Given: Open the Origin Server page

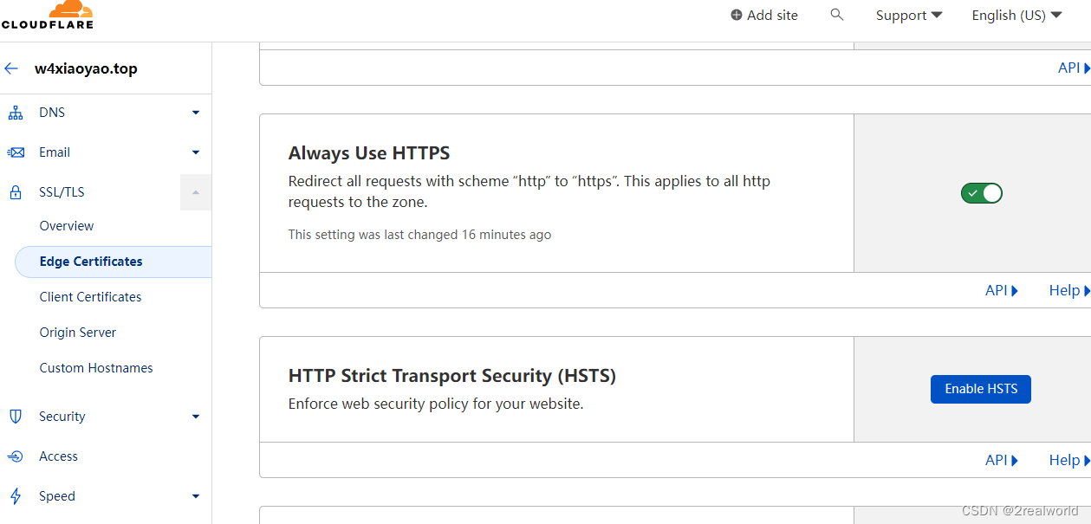Looking at the screenshot, I should [x=78, y=333].
